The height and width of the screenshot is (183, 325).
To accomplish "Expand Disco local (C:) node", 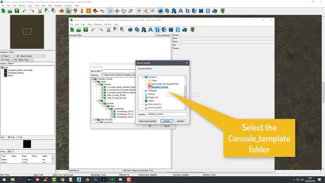I will coord(143,104).
